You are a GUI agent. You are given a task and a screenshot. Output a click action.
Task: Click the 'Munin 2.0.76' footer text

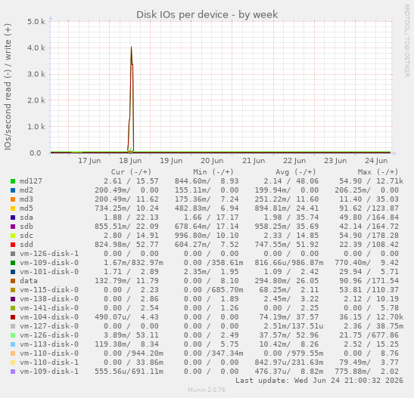[207, 390]
